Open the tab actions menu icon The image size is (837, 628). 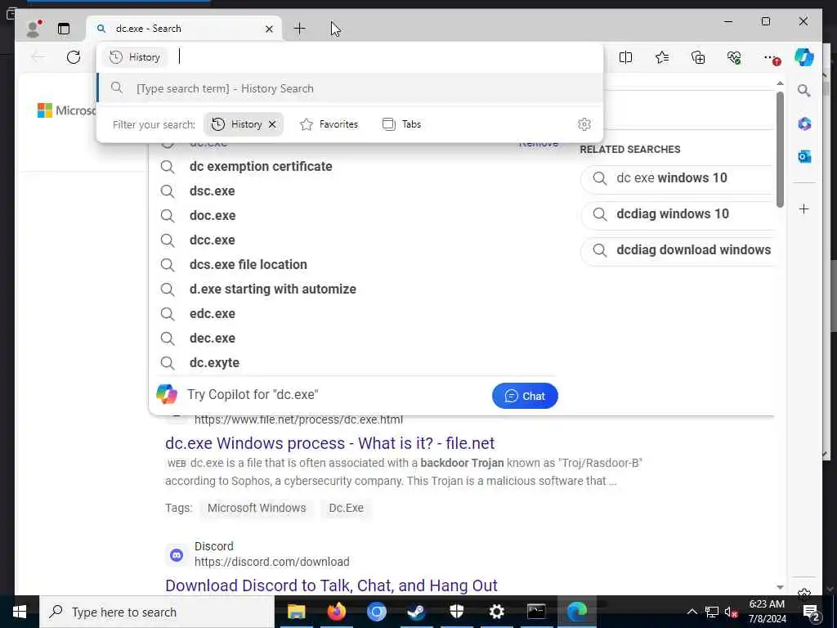(x=64, y=29)
